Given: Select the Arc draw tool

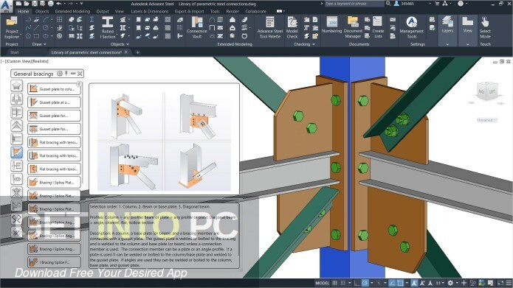Looking at the screenshot, I should coord(46,20).
